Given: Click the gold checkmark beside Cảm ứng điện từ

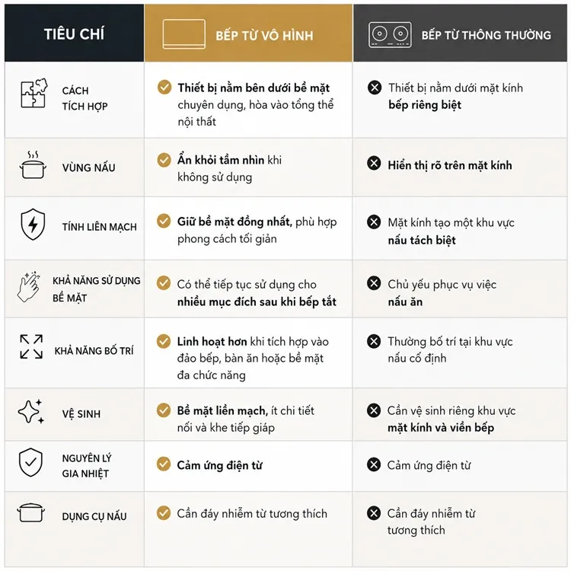Looking at the screenshot, I should (x=164, y=464).
